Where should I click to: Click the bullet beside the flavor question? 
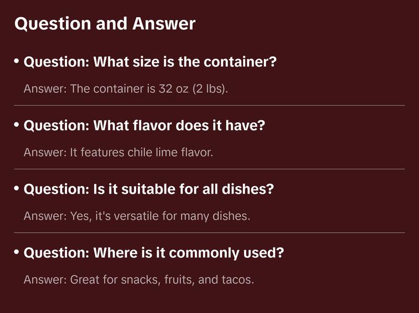17,125
